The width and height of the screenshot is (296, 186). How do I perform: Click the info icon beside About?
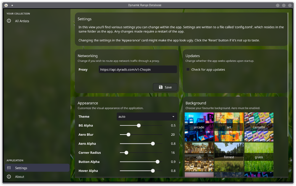click(9, 177)
